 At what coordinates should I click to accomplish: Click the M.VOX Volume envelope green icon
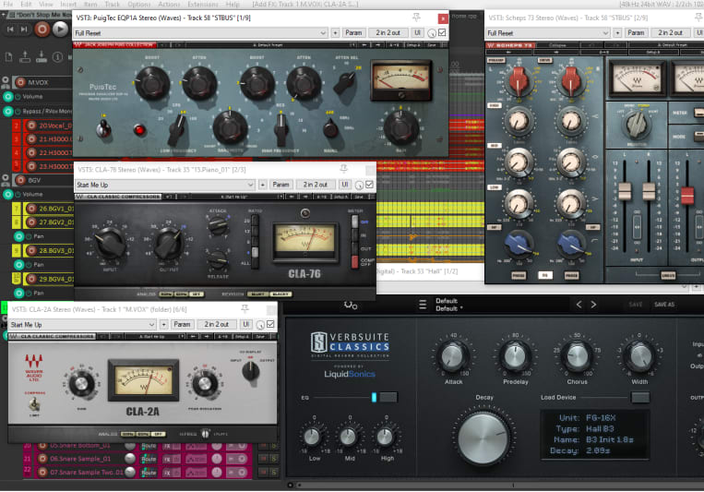pos(8,97)
